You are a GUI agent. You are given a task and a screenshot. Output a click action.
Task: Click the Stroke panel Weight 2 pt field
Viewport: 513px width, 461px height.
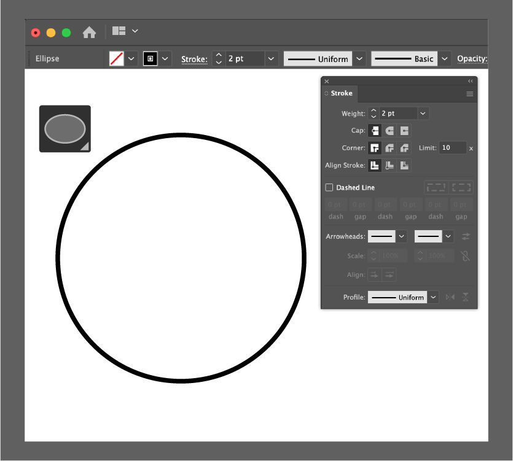point(398,114)
